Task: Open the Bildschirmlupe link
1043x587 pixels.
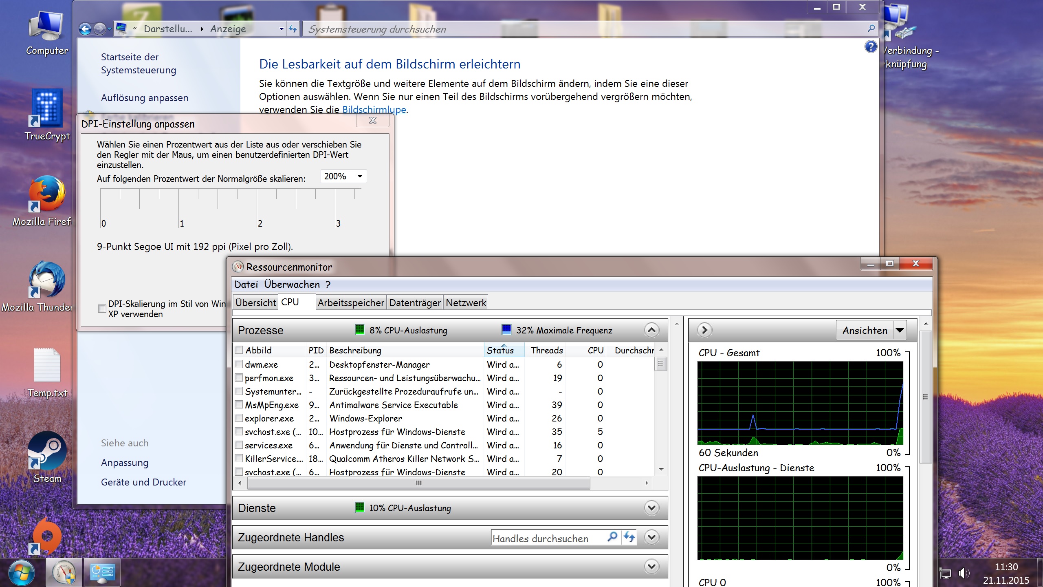Action: tap(374, 110)
